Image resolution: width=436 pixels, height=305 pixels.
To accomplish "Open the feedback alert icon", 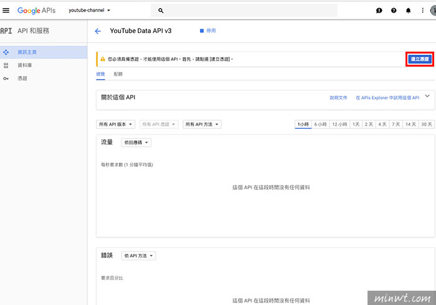I will 379,11.
